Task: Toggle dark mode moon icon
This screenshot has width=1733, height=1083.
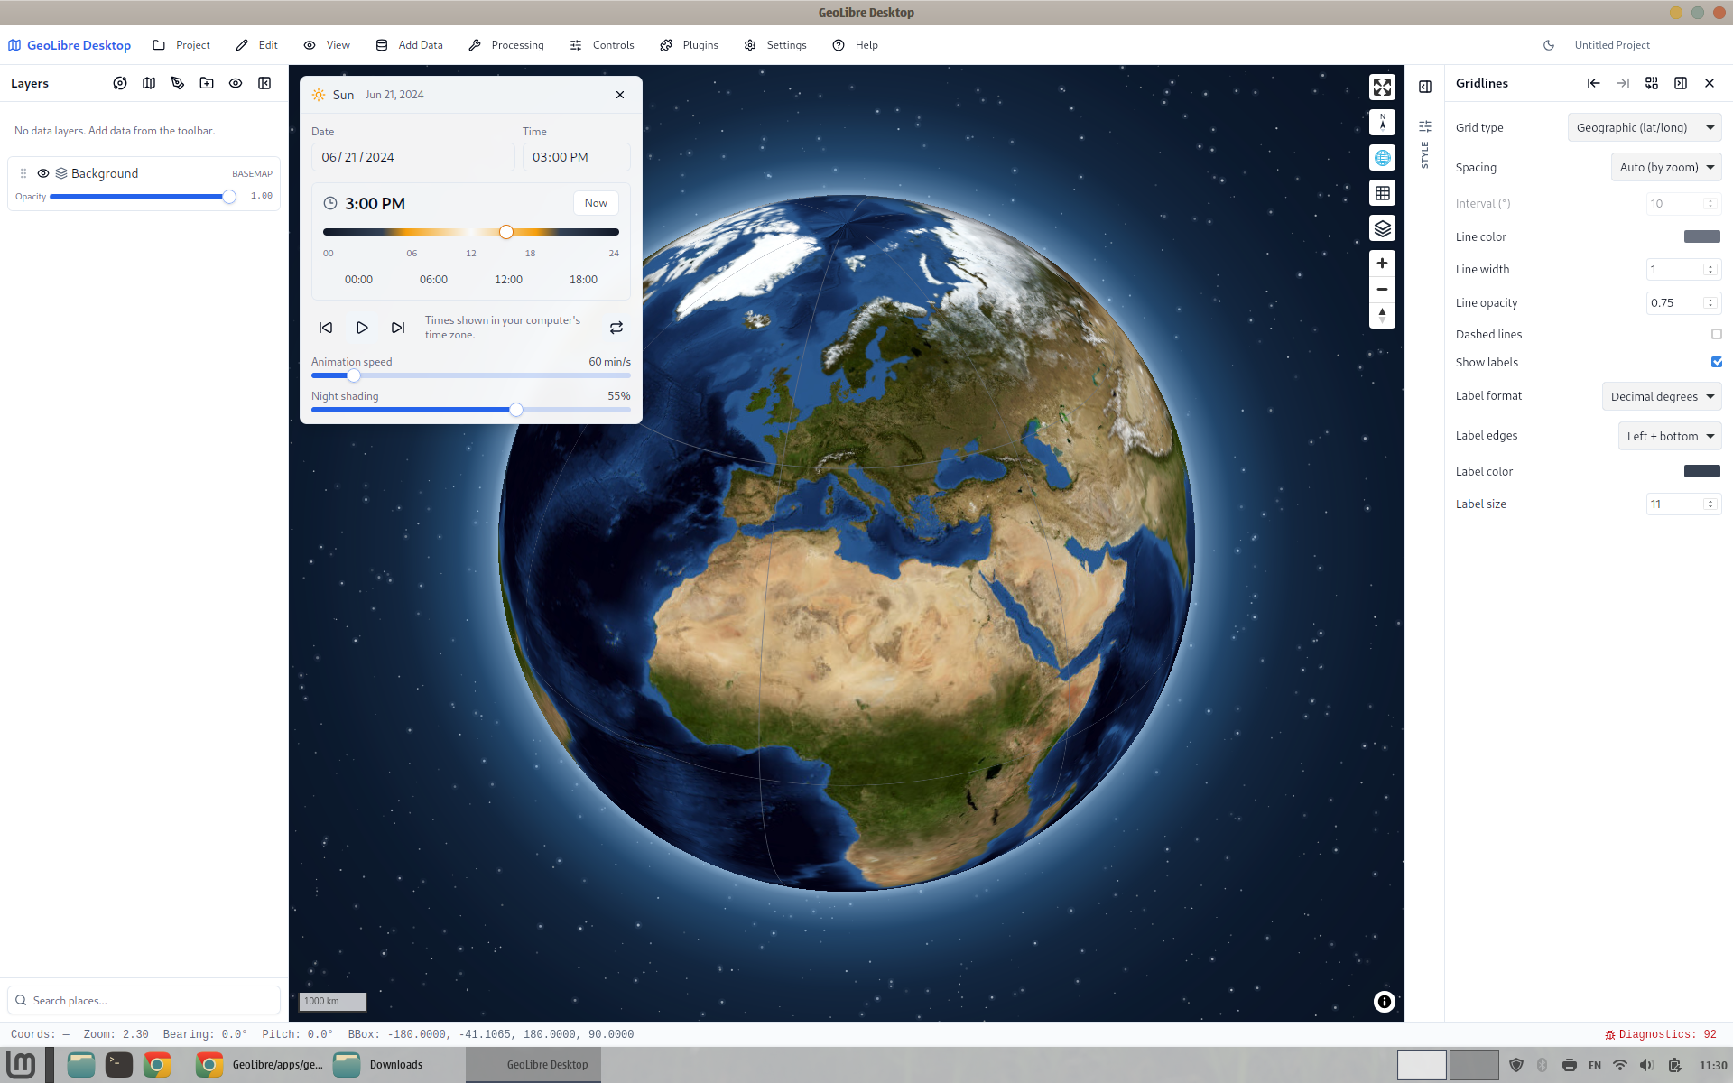Action: [1549, 45]
